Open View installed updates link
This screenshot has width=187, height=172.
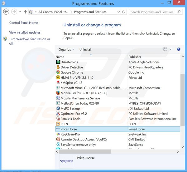[x=25, y=32]
